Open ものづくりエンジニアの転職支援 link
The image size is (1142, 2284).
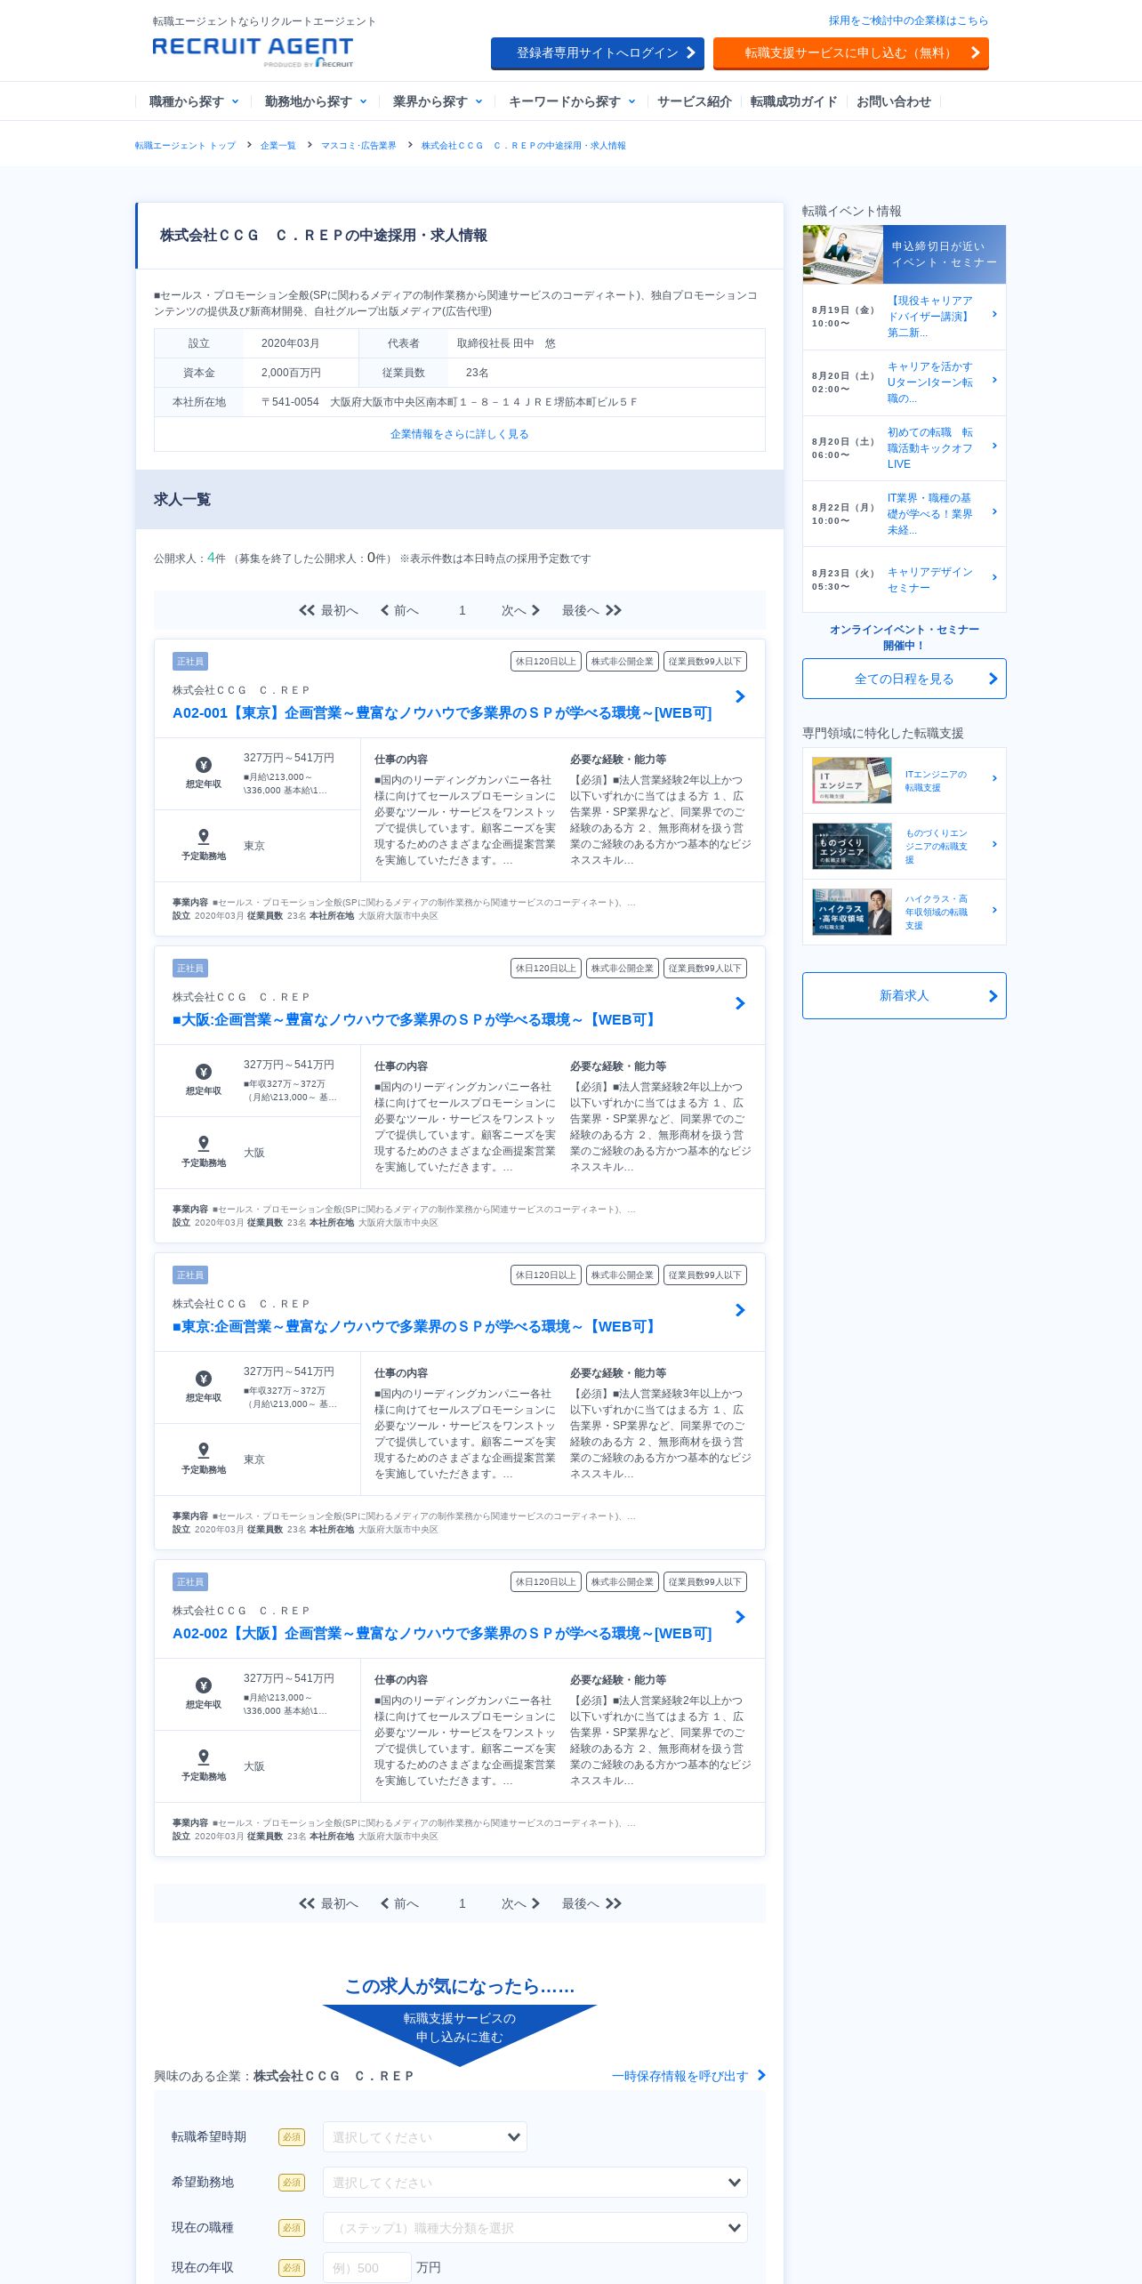[937, 847]
